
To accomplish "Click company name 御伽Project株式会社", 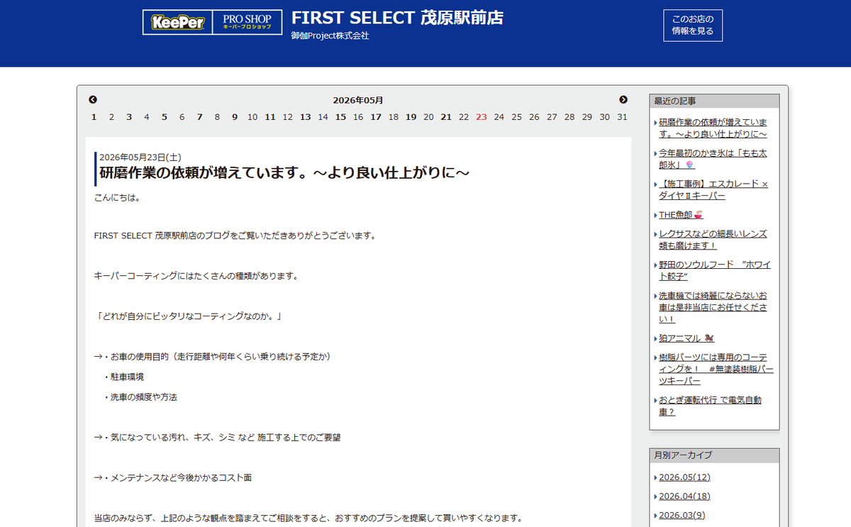I will coord(330,35).
